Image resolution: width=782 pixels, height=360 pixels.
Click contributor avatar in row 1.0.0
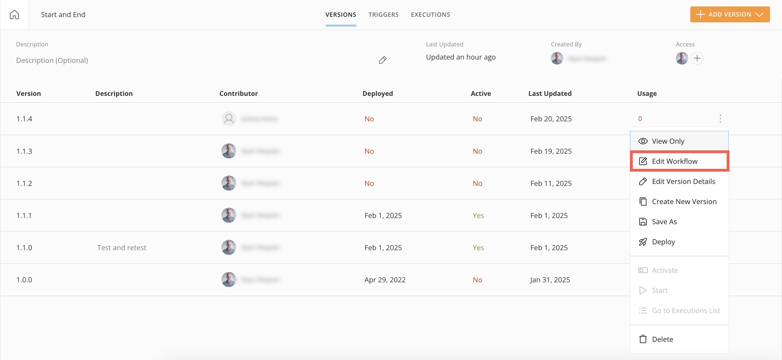(229, 279)
